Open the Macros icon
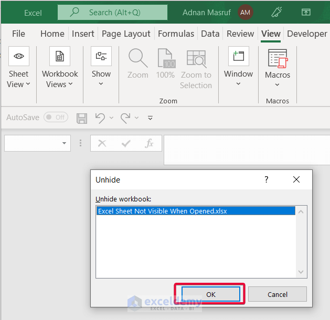The image size is (330, 320). pyautogui.click(x=278, y=58)
